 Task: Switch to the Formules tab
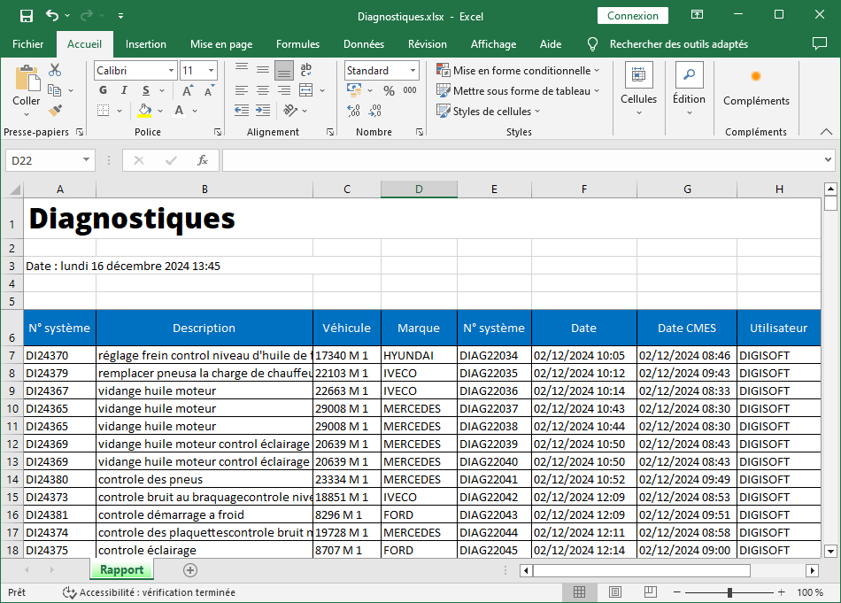[297, 44]
